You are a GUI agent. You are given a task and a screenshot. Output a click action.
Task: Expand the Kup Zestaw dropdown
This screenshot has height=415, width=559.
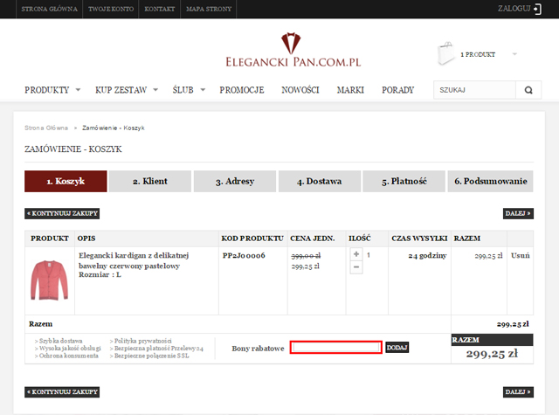pos(155,90)
